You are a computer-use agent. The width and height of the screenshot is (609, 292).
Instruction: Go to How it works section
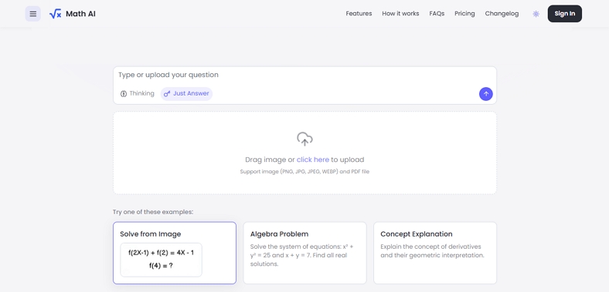tap(400, 14)
